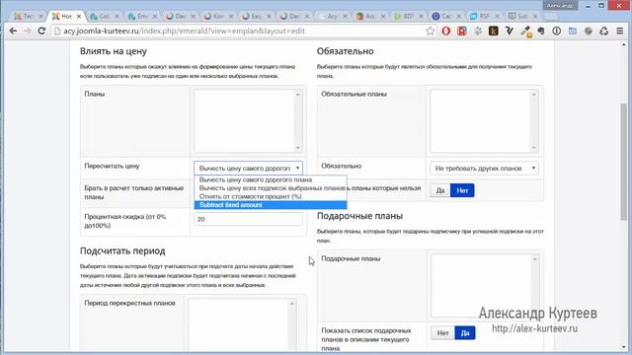
Task: Select the 'Subtract fixed amount' option
Action: [271, 205]
